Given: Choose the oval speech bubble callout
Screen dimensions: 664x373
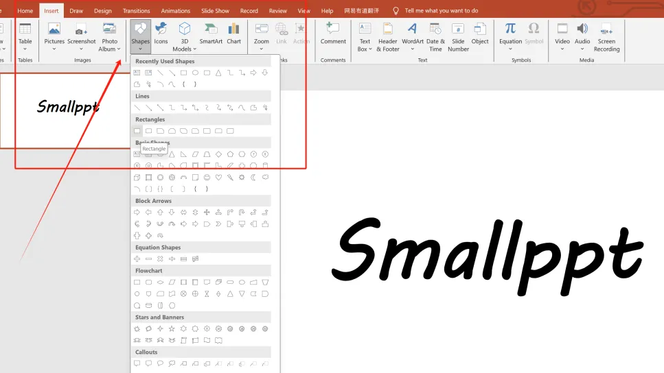Looking at the screenshot, I should 160,363.
